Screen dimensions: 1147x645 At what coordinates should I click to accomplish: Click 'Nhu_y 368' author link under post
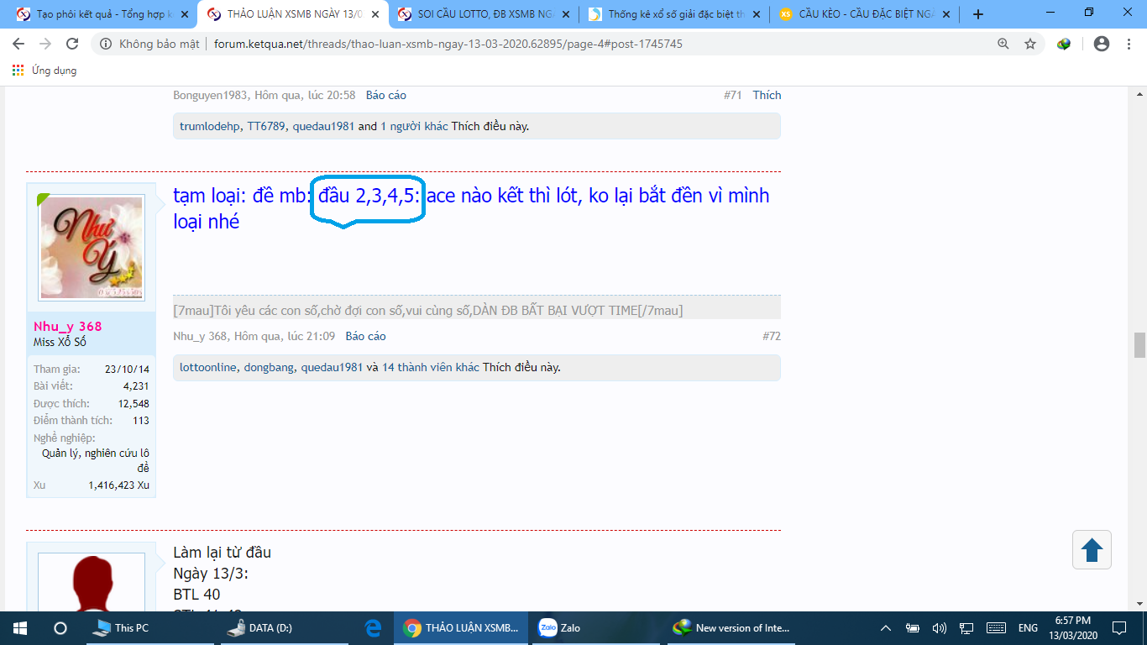click(200, 336)
